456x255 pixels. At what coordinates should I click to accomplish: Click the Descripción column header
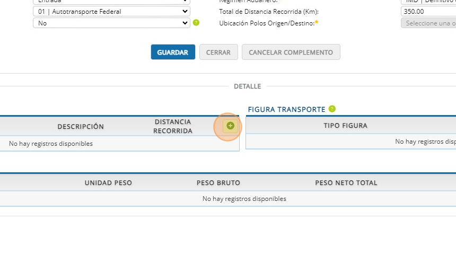pyautogui.click(x=81, y=126)
